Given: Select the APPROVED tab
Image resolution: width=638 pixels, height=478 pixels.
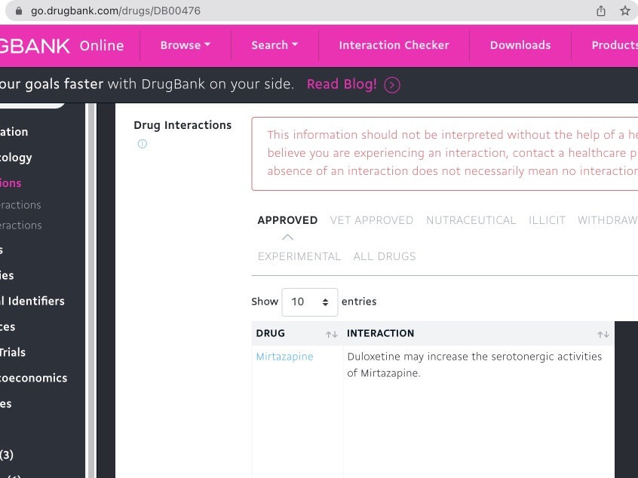Looking at the screenshot, I should tap(287, 220).
